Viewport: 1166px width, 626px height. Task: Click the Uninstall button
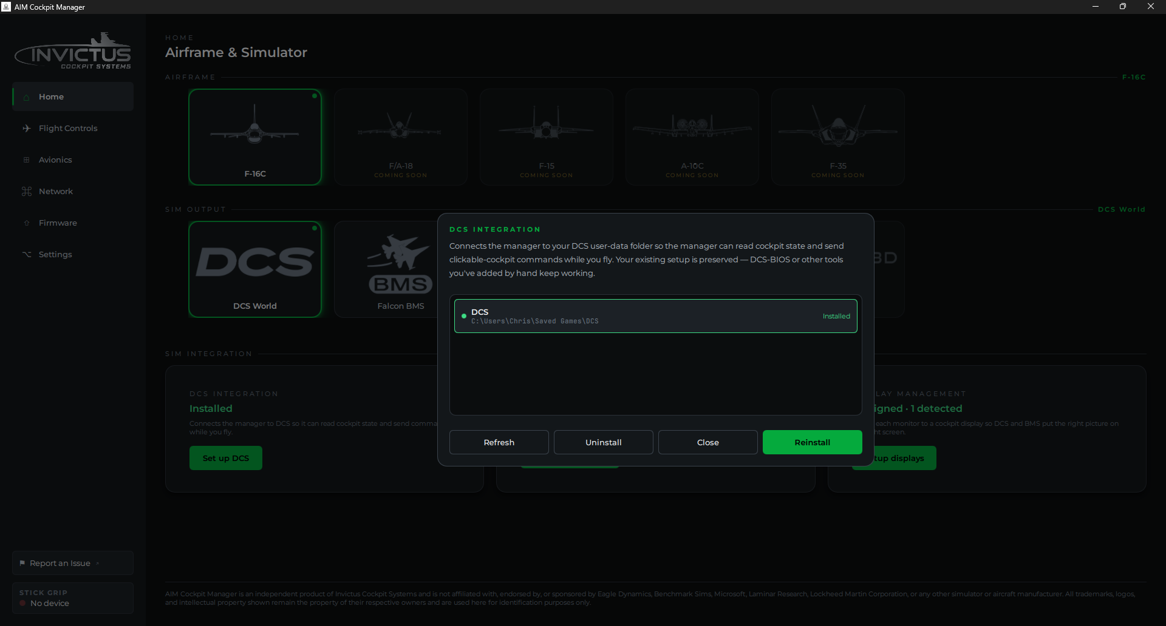coord(604,442)
